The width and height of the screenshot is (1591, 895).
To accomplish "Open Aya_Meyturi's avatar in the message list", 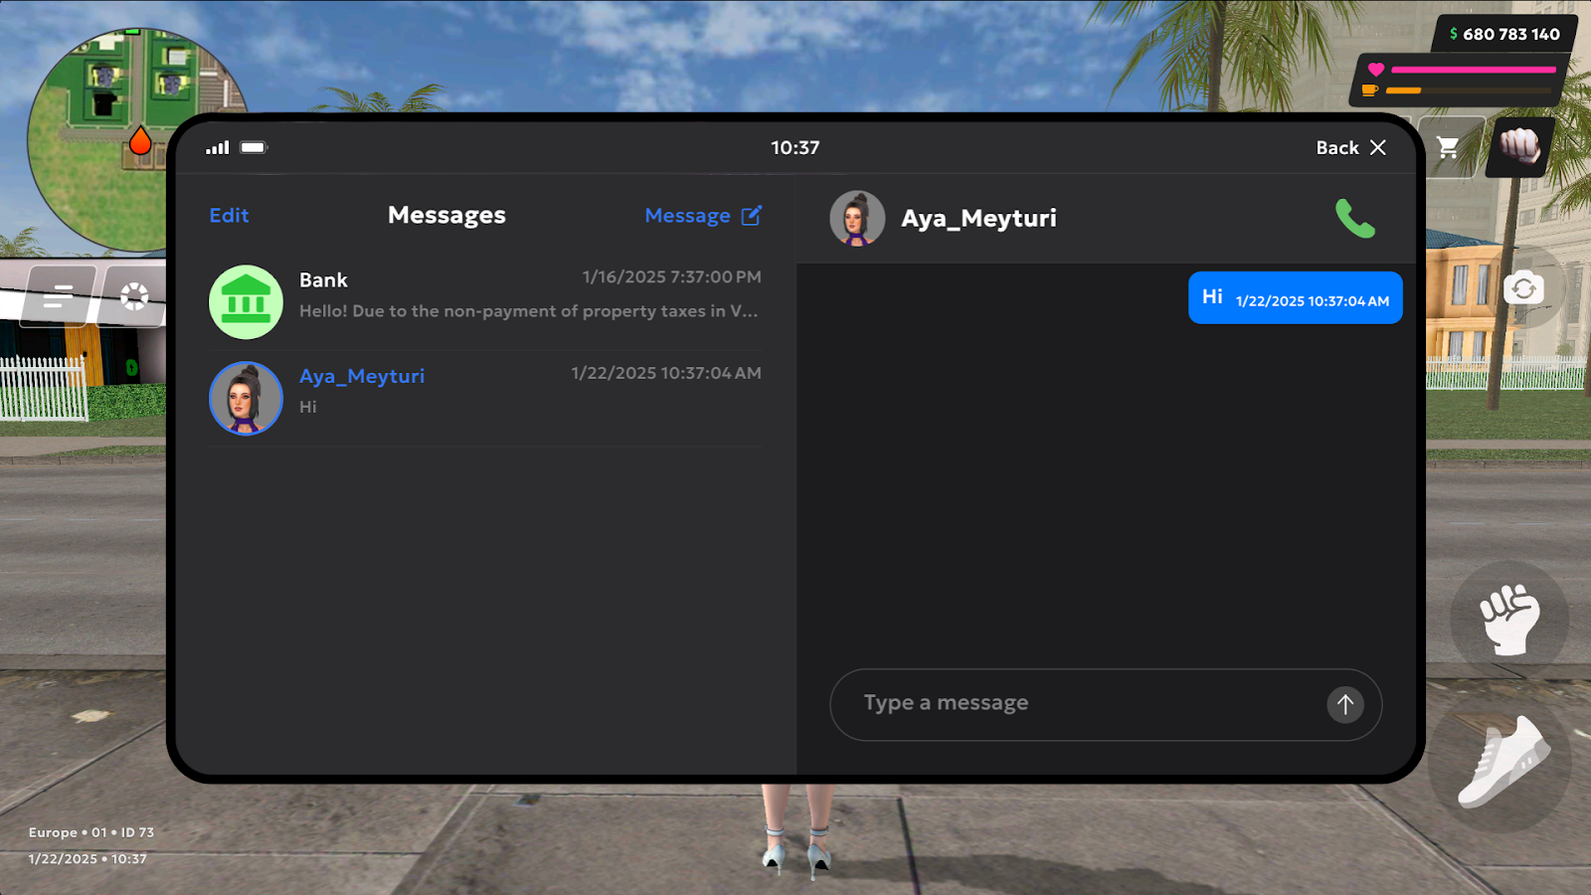I will (x=246, y=398).
